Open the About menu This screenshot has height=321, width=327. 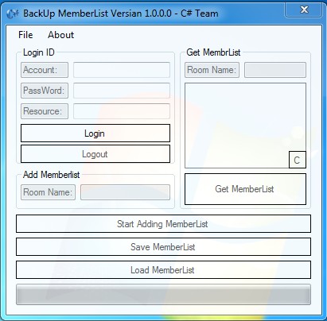click(x=60, y=35)
